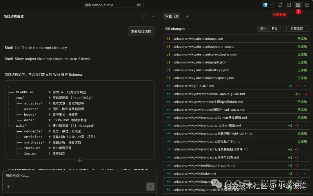Click the markdown icon of tabBar-规范.md
The height and width of the screenshot is (196, 313).
[x=168, y=126]
